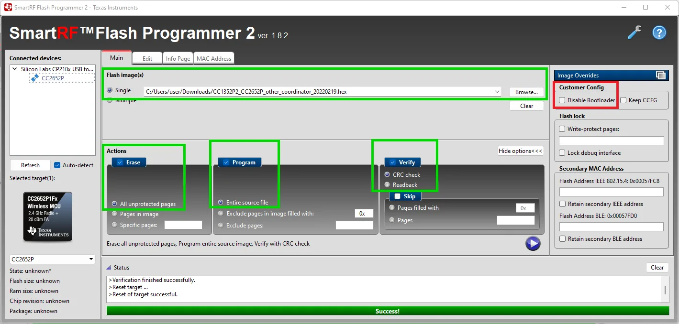The image size is (679, 324).
Task: Select the Readback verify option
Action: click(387, 185)
